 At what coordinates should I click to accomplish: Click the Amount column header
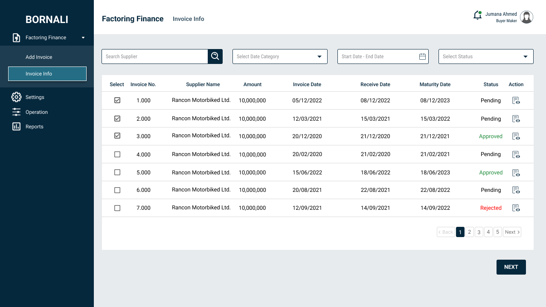(253, 84)
